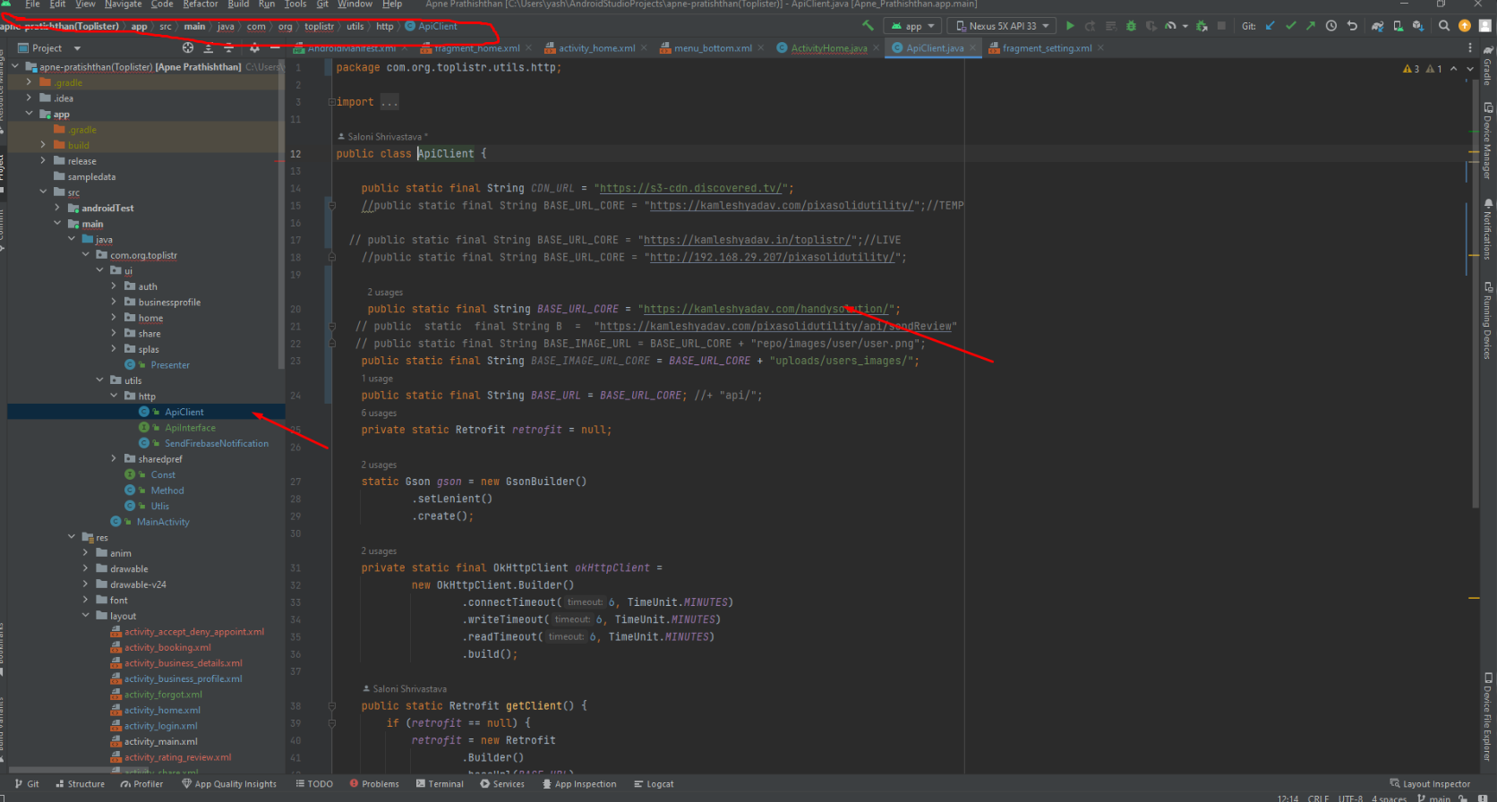Viewport: 1497px width, 802px height.
Task: Open SDK Manager toolbar icon
Action: click(1418, 26)
